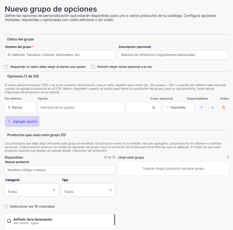Move the option row down with arrow

(213, 107)
